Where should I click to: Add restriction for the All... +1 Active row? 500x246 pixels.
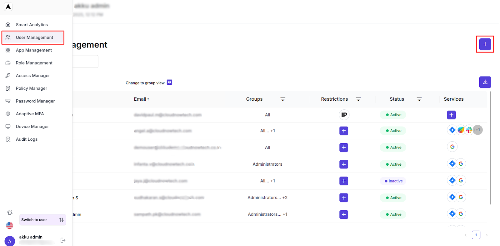[x=344, y=131]
